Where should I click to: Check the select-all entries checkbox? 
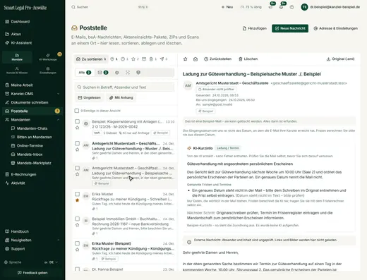click(x=77, y=111)
